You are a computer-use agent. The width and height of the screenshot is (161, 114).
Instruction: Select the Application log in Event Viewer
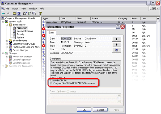coord(22,28)
